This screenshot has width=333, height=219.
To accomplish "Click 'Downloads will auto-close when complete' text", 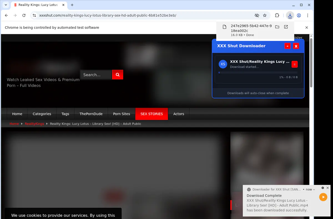I will 258,93.
